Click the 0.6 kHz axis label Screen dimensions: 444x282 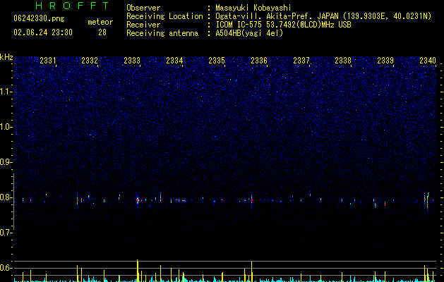tap(6, 268)
